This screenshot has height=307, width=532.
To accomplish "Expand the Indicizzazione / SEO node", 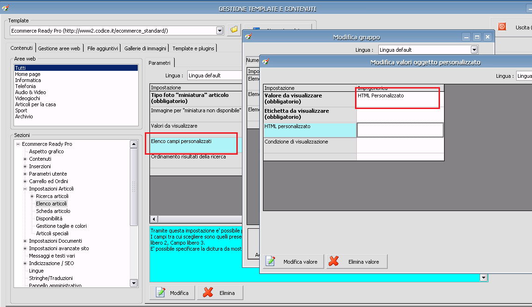I will pyautogui.click(x=25, y=263).
